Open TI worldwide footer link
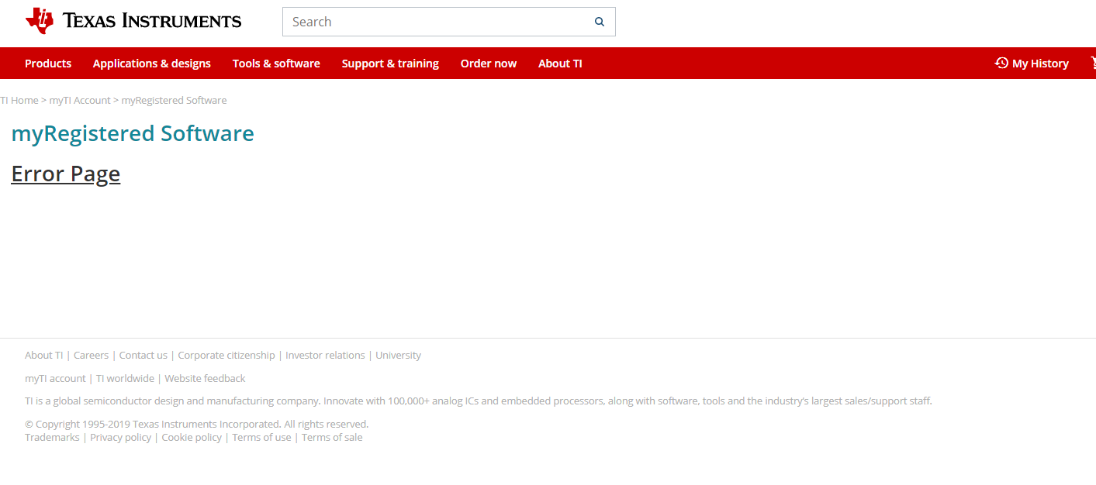 [x=125, y=379]
